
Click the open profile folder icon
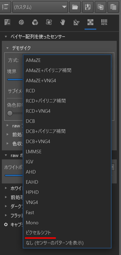[x=75, y=7]
